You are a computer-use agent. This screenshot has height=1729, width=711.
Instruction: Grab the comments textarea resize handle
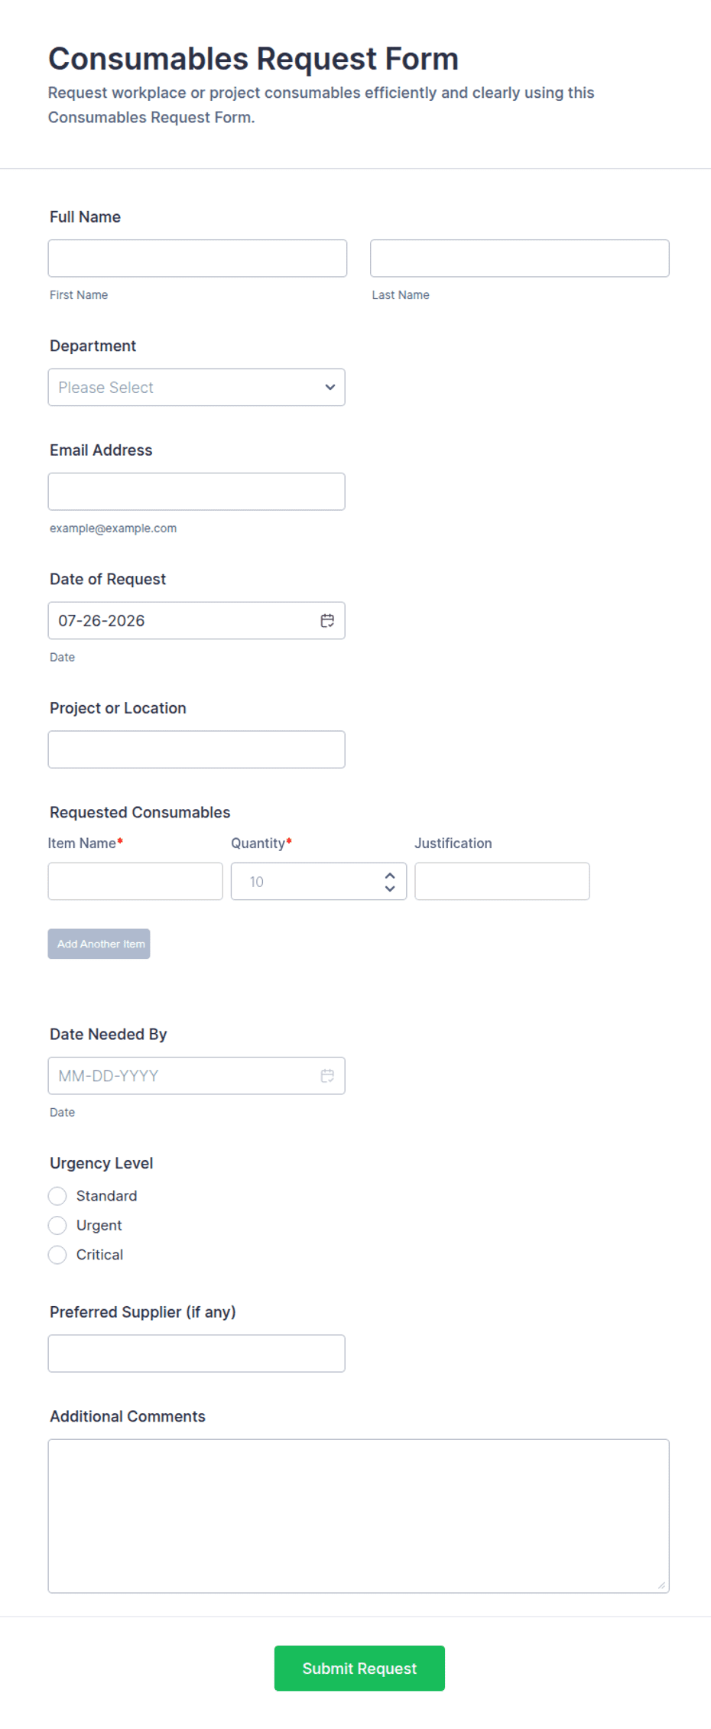[662, 1585]
